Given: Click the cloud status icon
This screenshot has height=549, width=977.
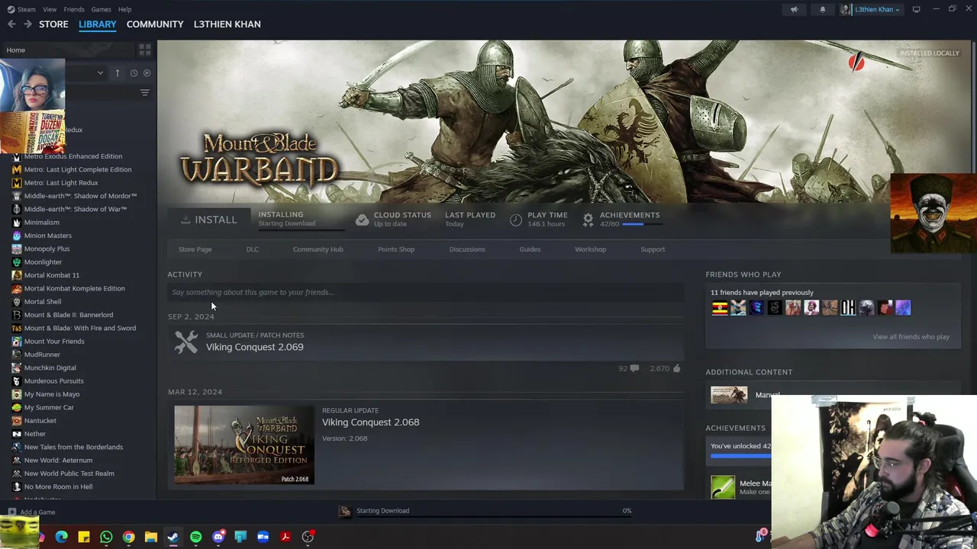Looking at the screenshot, I should [x=362, y=220].
